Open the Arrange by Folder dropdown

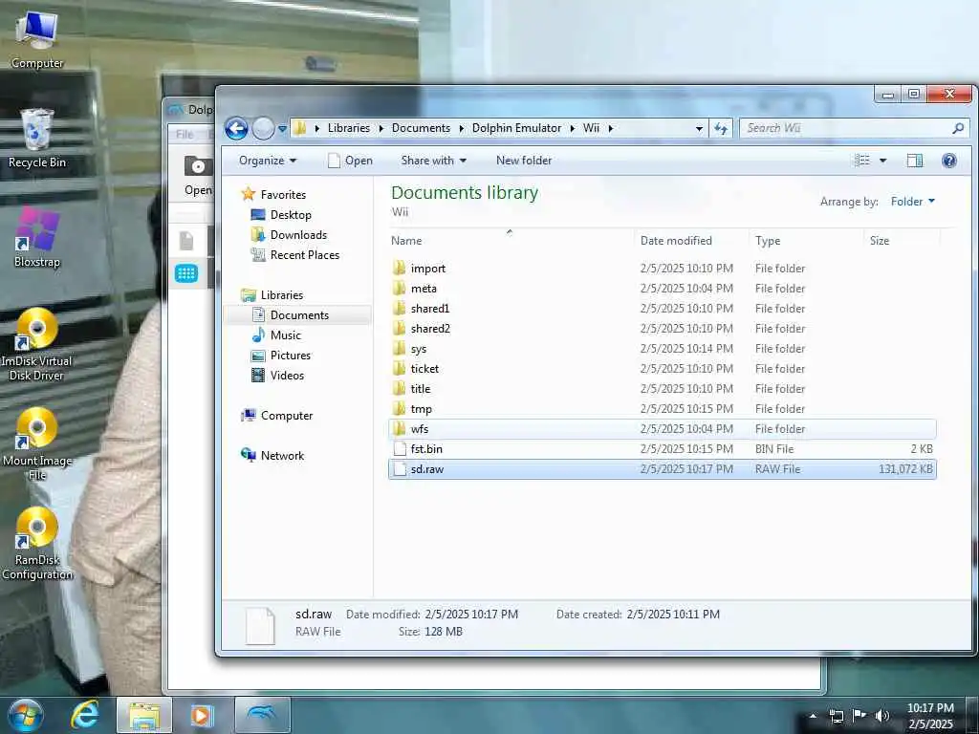click(913, 201)
